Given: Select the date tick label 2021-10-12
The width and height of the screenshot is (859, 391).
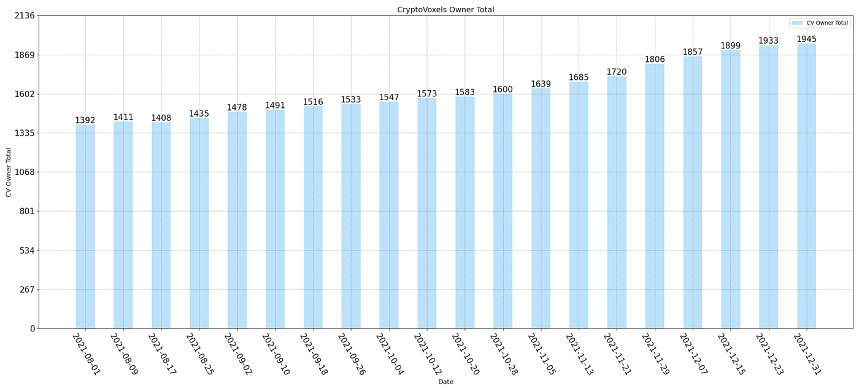Looking at the screenshot, I should coord(428,354).
